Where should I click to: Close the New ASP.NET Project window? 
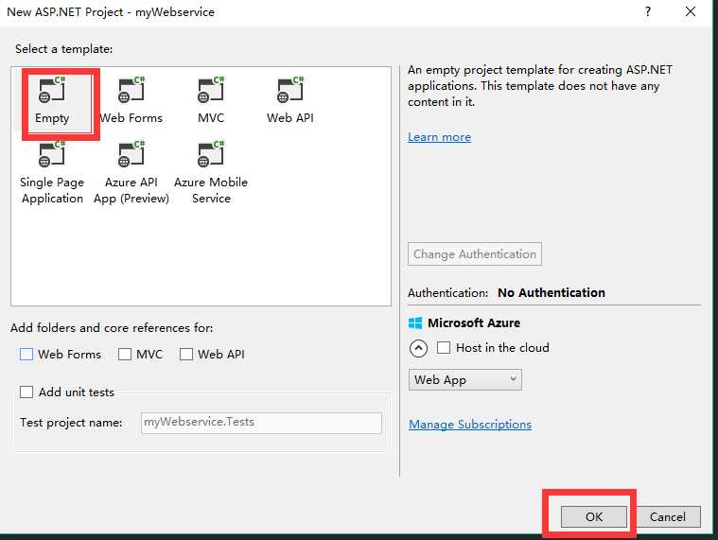pyautogui.click(x=691, y=11)
